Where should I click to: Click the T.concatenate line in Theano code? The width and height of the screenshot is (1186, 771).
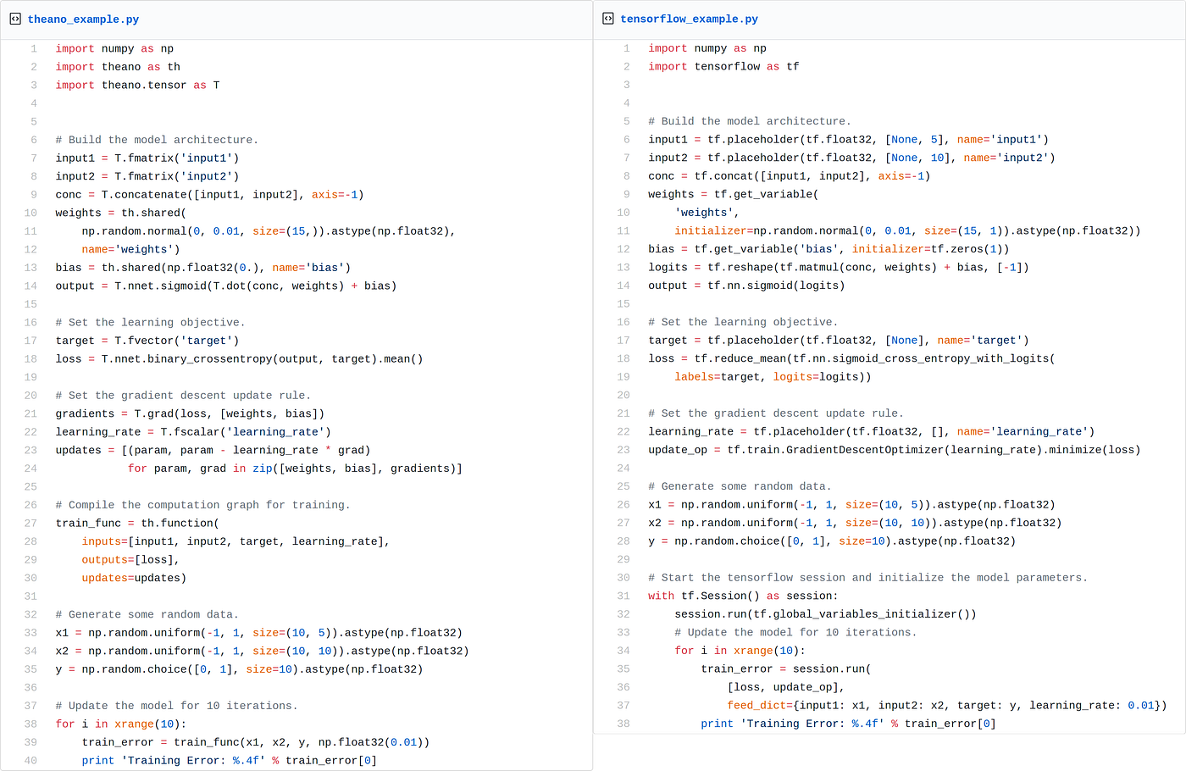pyautogui.click(x=210, y=195)
